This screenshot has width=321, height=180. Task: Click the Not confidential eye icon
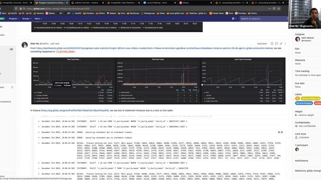tap(296, 126)
